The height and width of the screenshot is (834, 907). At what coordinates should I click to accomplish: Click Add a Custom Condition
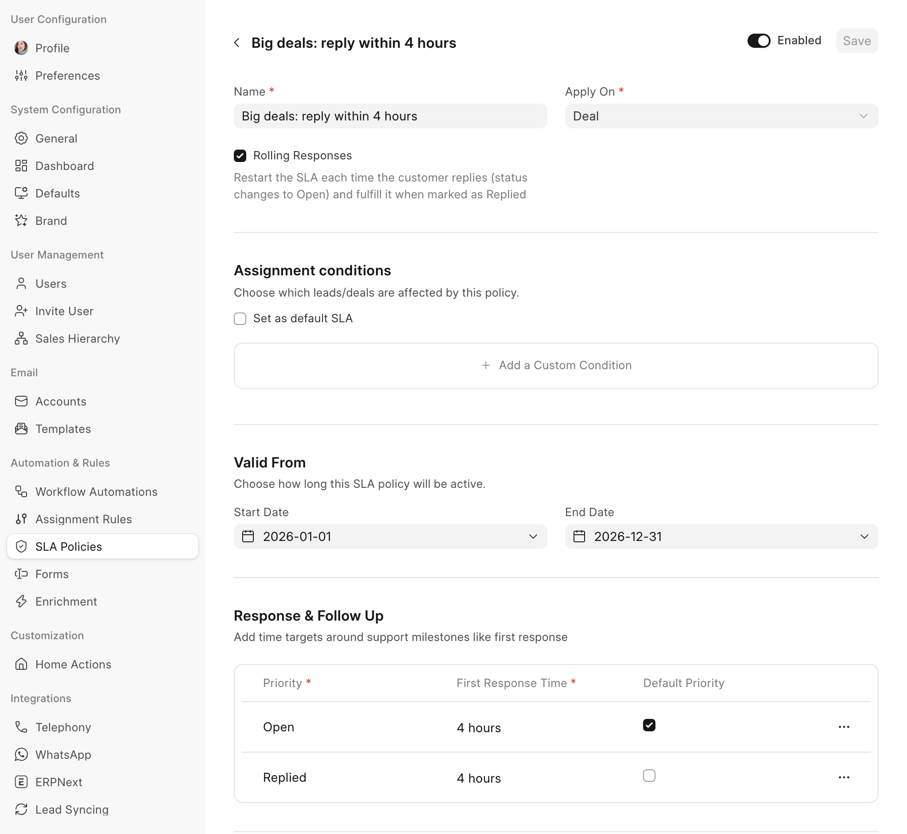point(556,366)
